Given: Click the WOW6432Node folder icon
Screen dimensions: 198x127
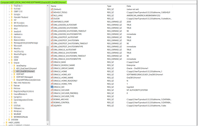Looking at the screenshot, I should coord(12,117).
